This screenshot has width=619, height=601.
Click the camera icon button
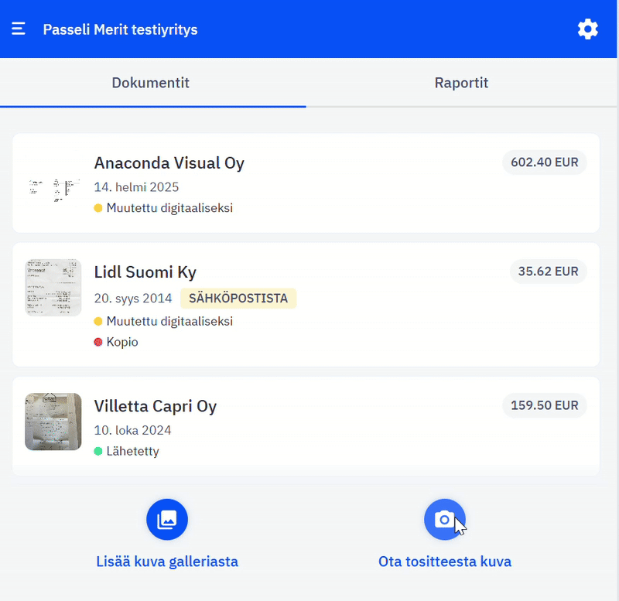[x=445, y=520]
